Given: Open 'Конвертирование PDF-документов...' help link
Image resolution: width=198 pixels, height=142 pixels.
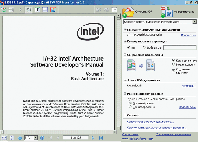Looking at the screenshot, I should [x=150, y=122].
